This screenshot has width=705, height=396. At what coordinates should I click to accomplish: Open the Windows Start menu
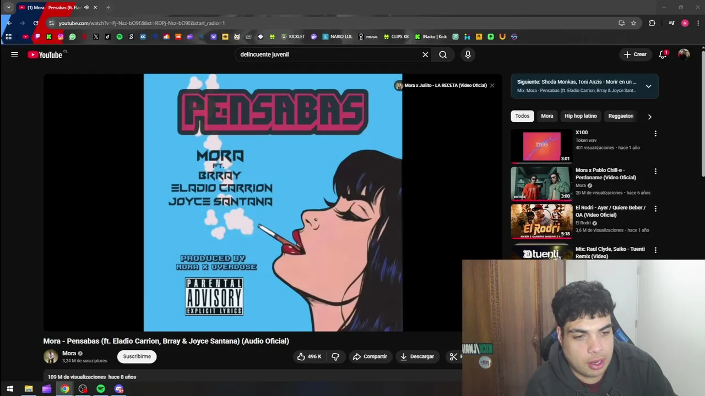(9, 389)
